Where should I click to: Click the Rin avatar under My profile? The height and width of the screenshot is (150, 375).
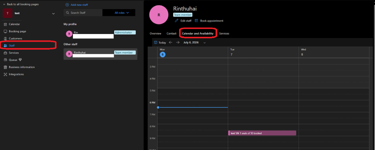pyautogui.click(x=69, y=34)
